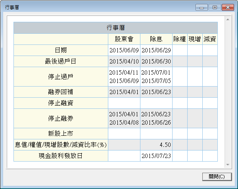This screenshot has width=238, height=189.
Task: Click the scrollbar up arrow
Action: click(227, 19)
